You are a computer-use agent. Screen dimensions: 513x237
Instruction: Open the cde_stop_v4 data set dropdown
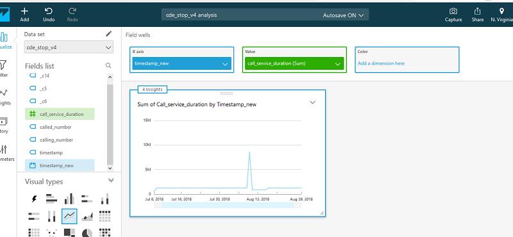click(x=69, y=47)
